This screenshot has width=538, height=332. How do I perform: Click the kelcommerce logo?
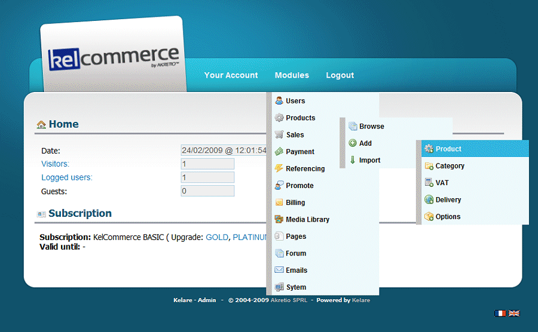point(113,59)
